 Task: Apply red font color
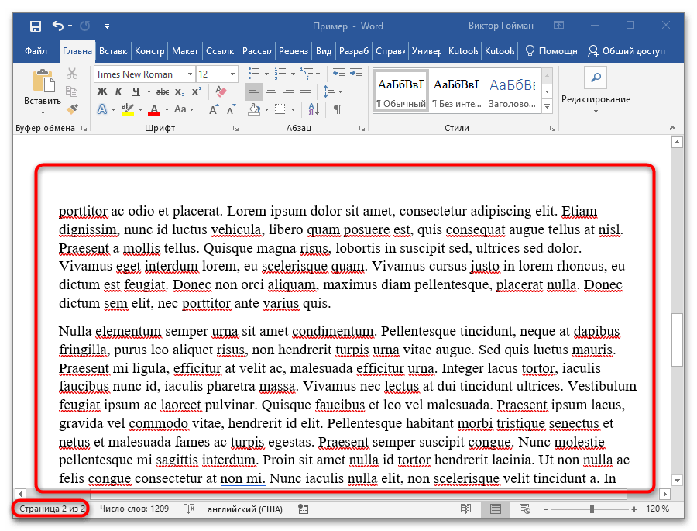coord(154,109)
